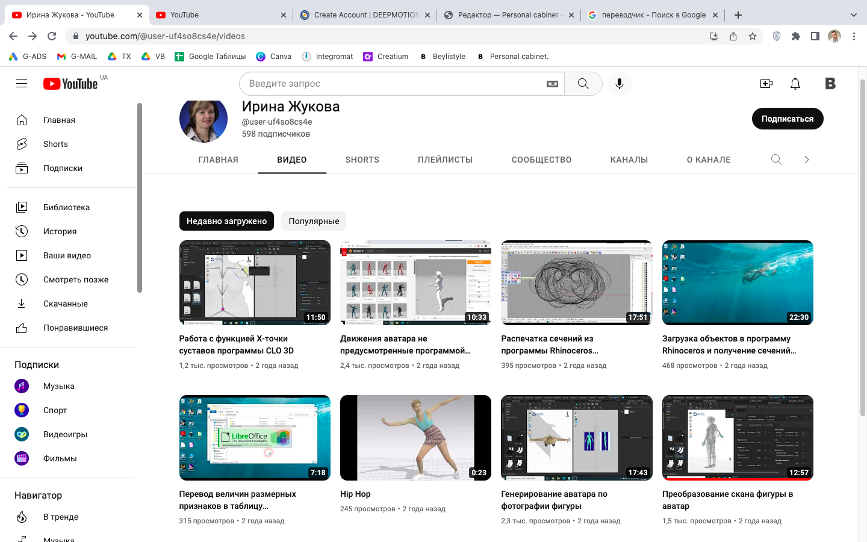Switch to the СООБЩЕСТВО channel tab
Screen dimensions: 867x542
542,160
